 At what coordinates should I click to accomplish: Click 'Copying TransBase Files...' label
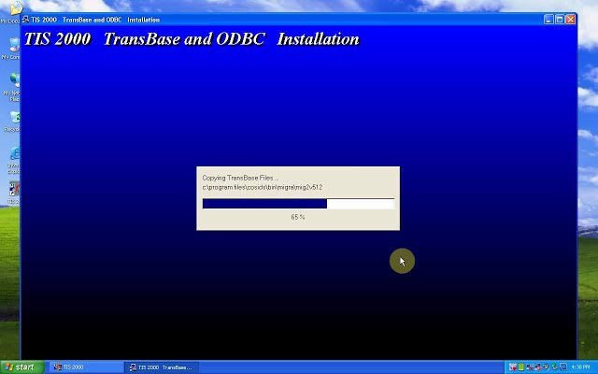point(240,178)
